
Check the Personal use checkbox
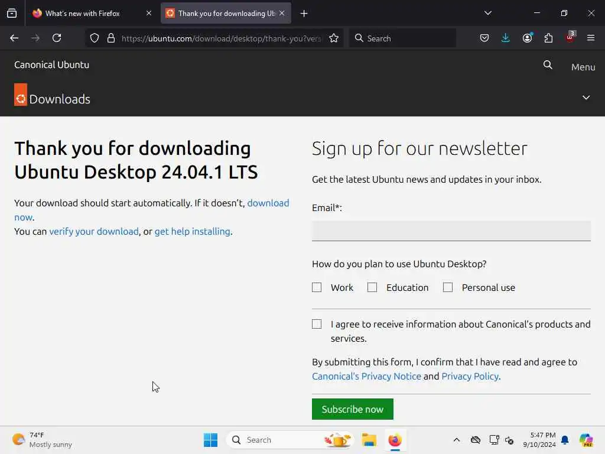(x=448, y=287)
